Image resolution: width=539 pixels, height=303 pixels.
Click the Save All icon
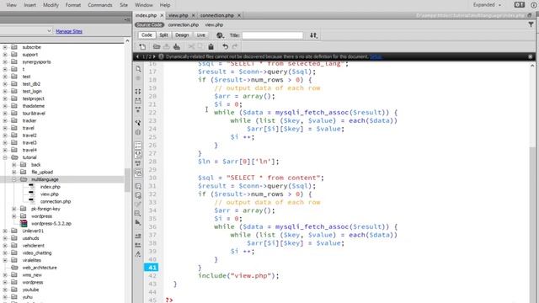point(177,47)
